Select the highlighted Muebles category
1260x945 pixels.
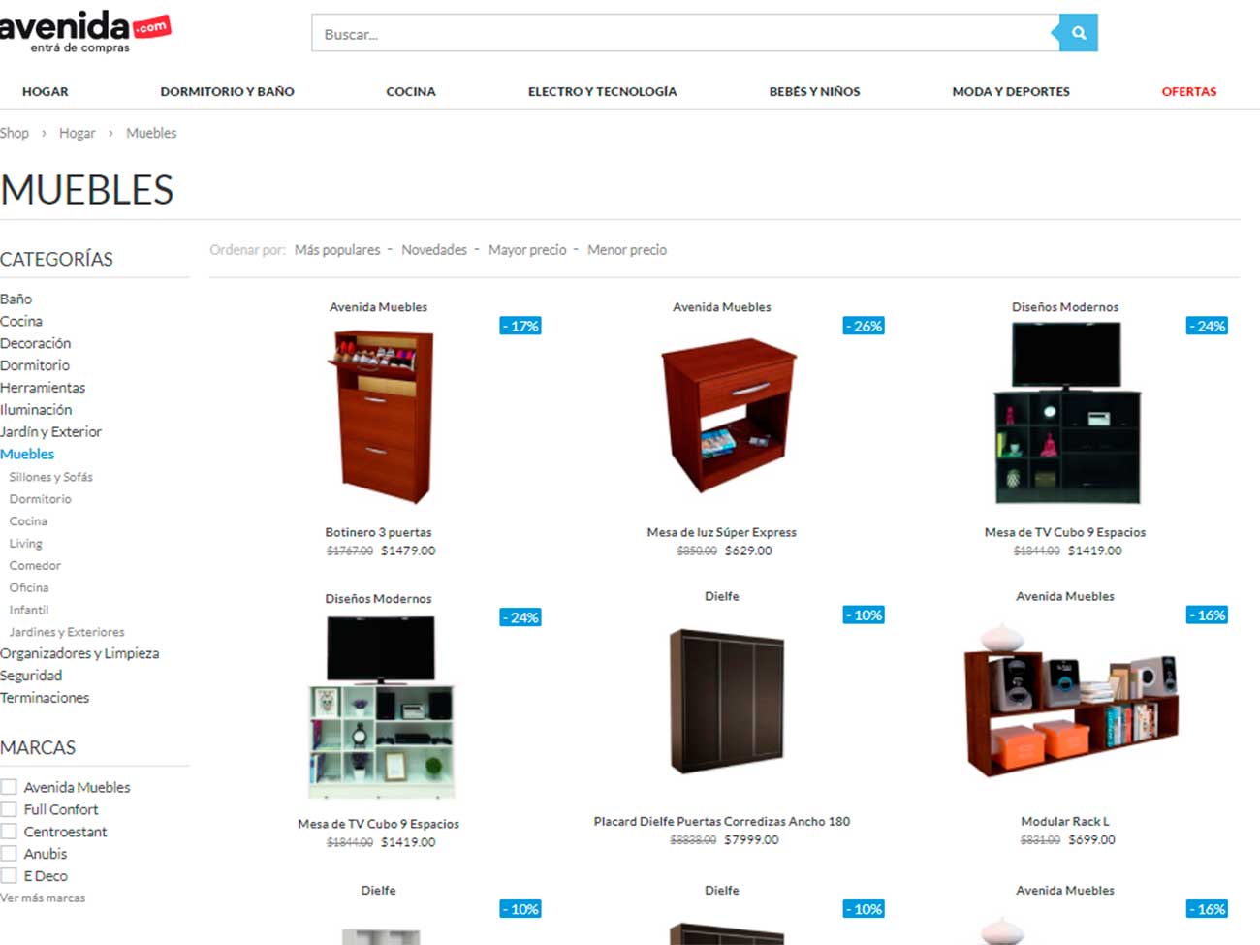(x=27, y=454)
